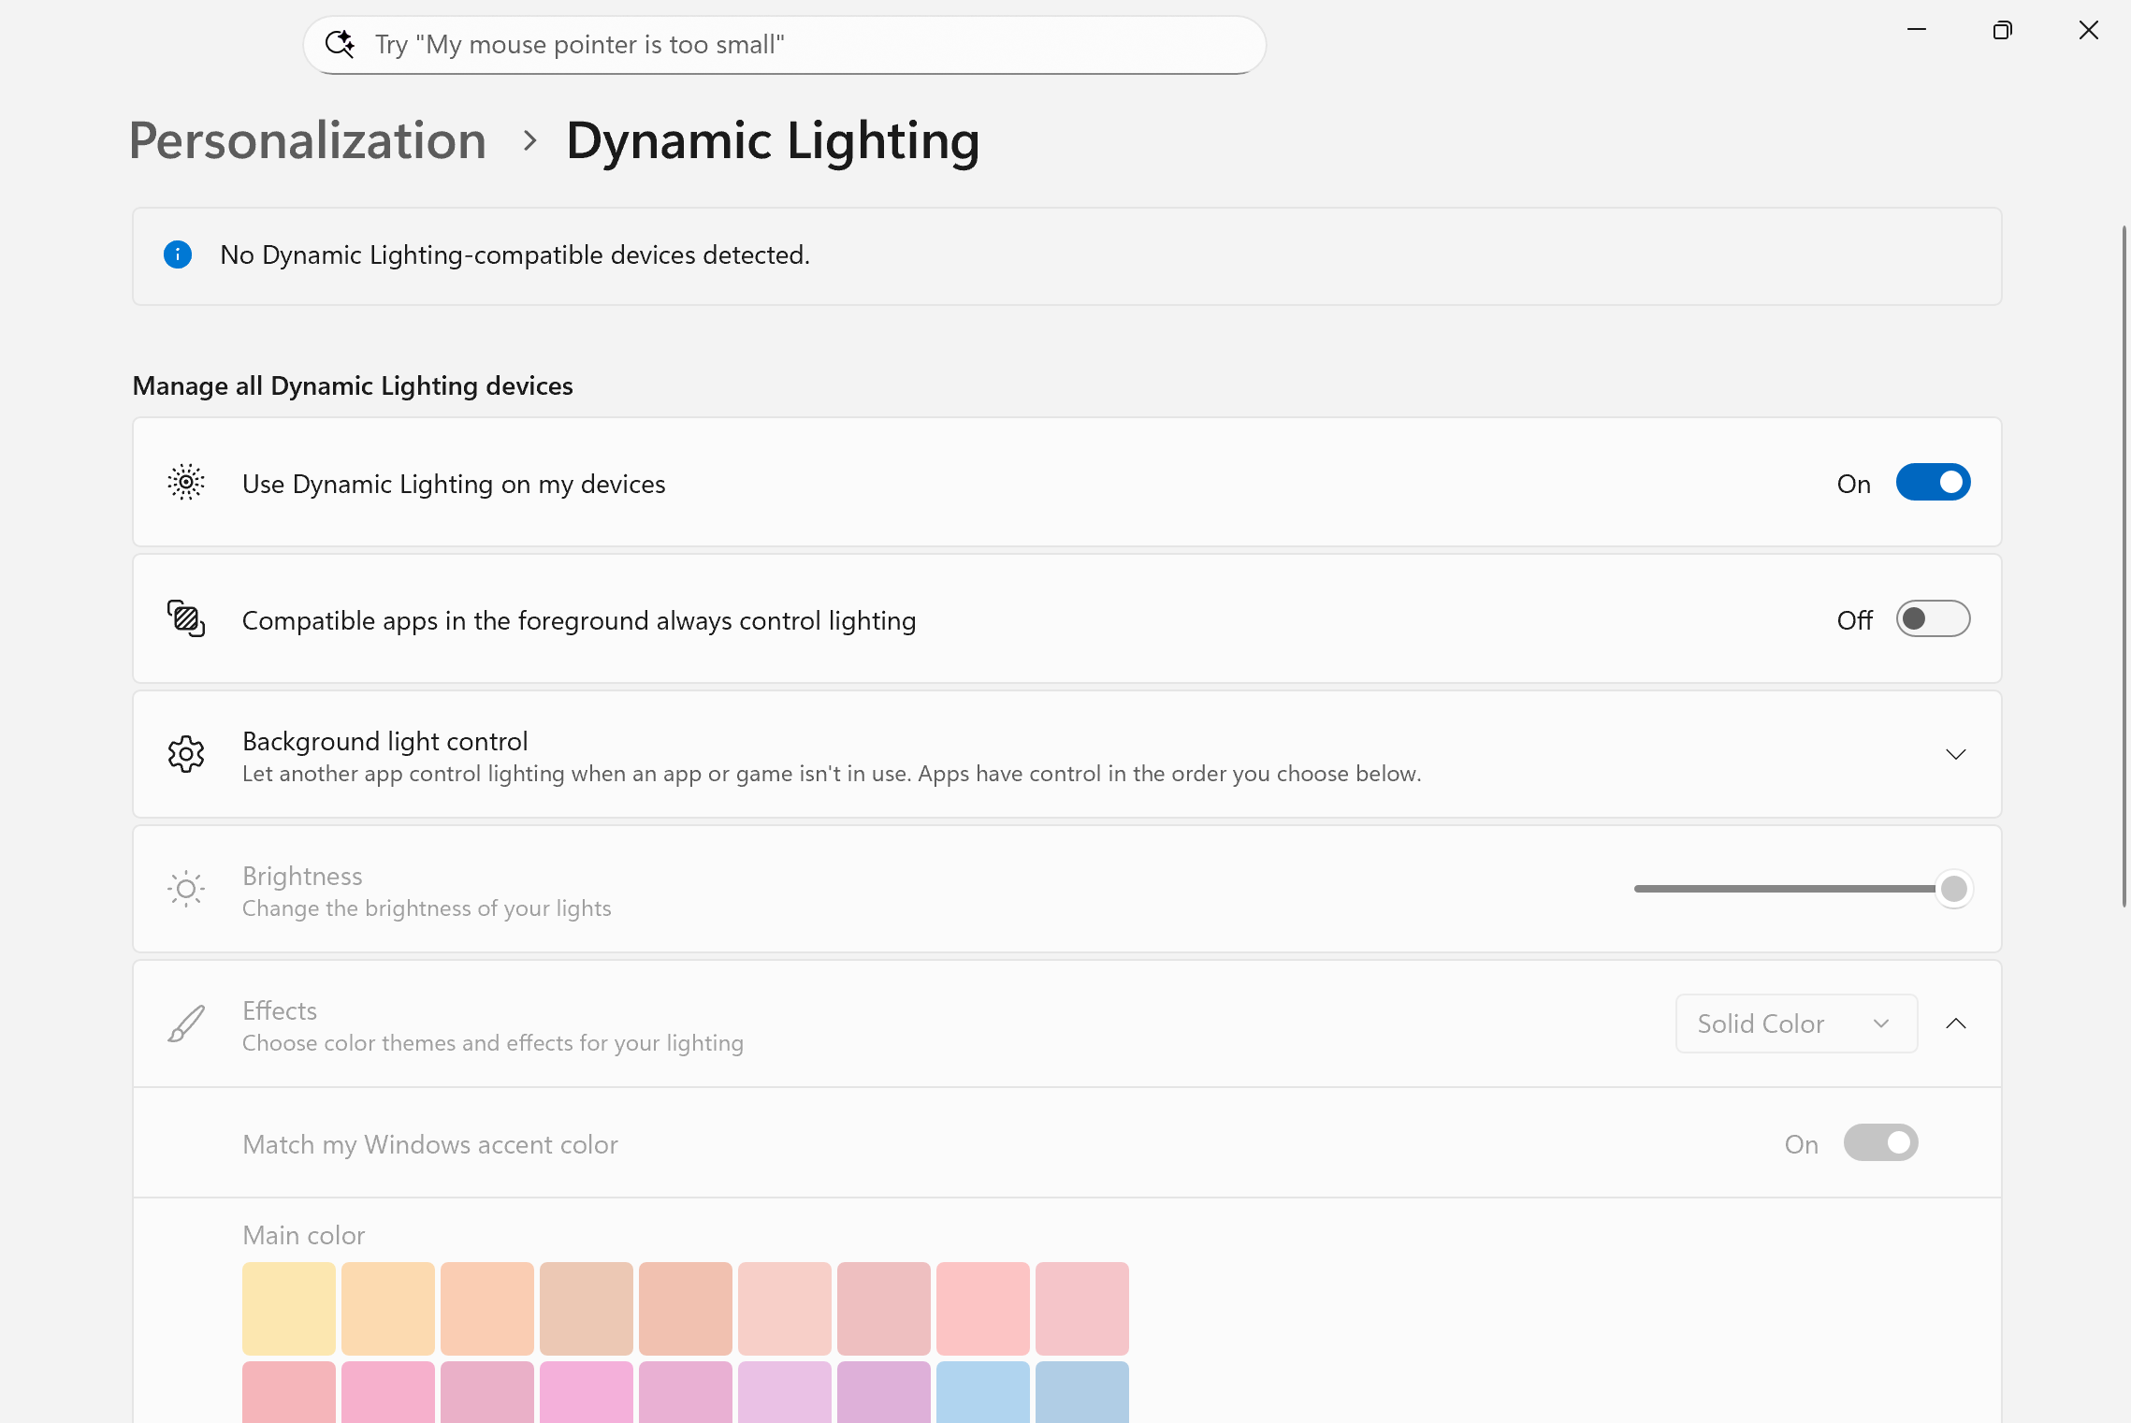Click the blue info icon in notification banner
This screenshot has width=2131, height=1423.
pyautogui.click(x=178, y=254)
